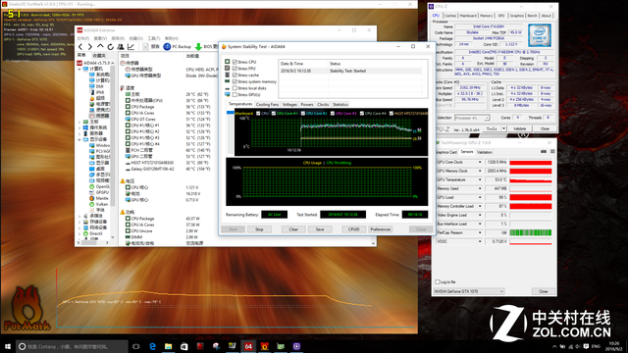
Task: Refresh the AIDA64 sensor view
Action: tap(111, 47)
